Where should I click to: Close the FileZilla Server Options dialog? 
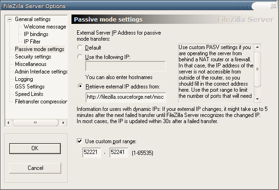(273, 6)
